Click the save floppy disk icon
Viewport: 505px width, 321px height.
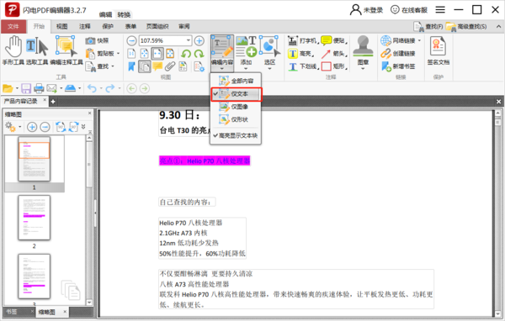click(x=26, y=88)
